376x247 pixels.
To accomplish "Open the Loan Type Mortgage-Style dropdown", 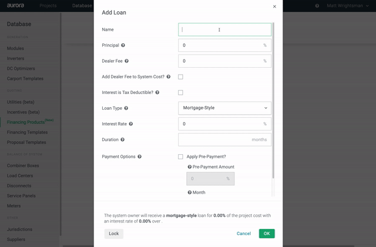I will click(x=225, y=108).
